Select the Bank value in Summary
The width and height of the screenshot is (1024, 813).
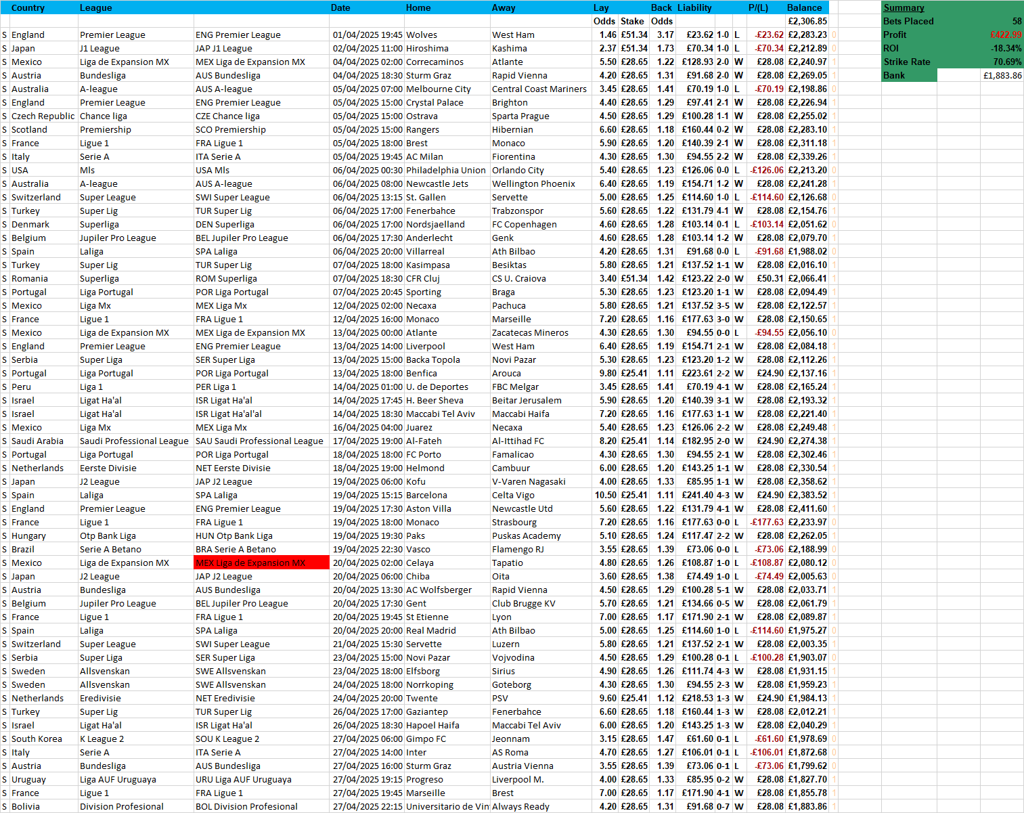[1002, 76]
